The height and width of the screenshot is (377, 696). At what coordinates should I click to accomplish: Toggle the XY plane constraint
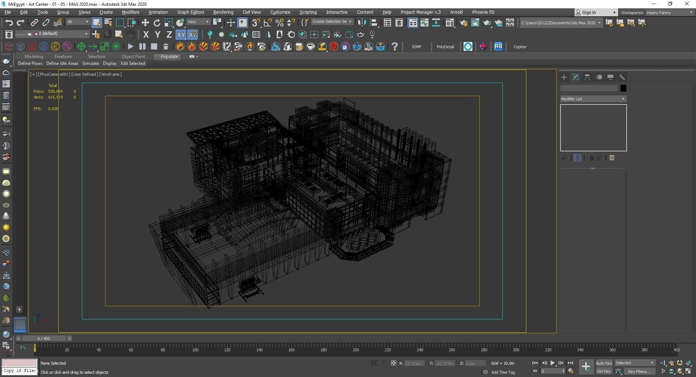click(x=181, y=34)
